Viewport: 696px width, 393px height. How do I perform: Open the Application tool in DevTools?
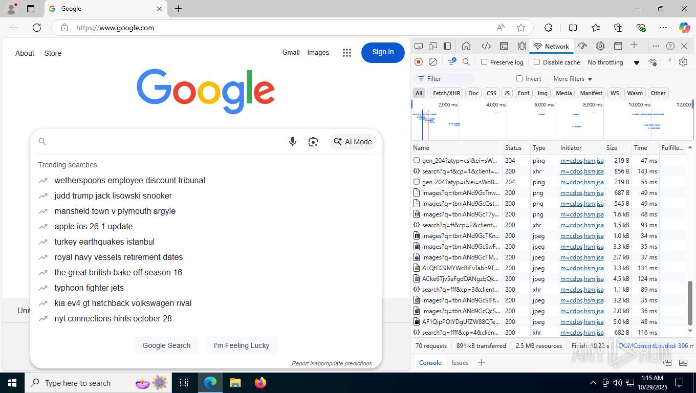tap(618, 46)
